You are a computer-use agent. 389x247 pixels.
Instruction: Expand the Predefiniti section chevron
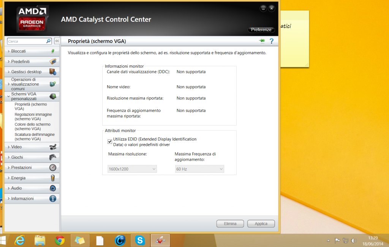coord(9,61)
